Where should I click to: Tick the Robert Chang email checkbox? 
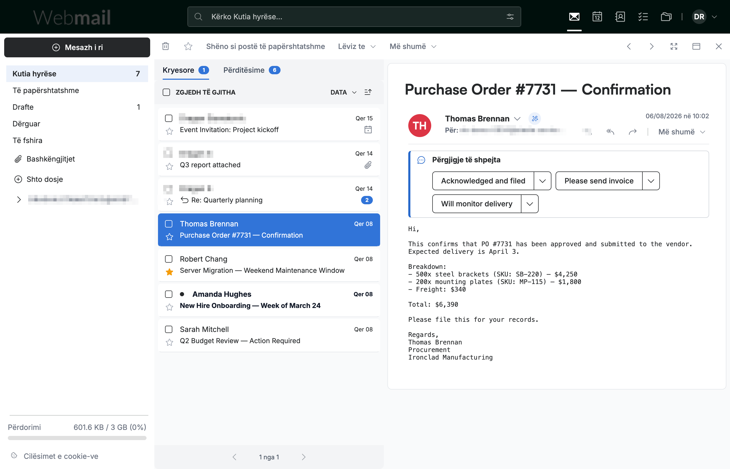tap(168, 259)
